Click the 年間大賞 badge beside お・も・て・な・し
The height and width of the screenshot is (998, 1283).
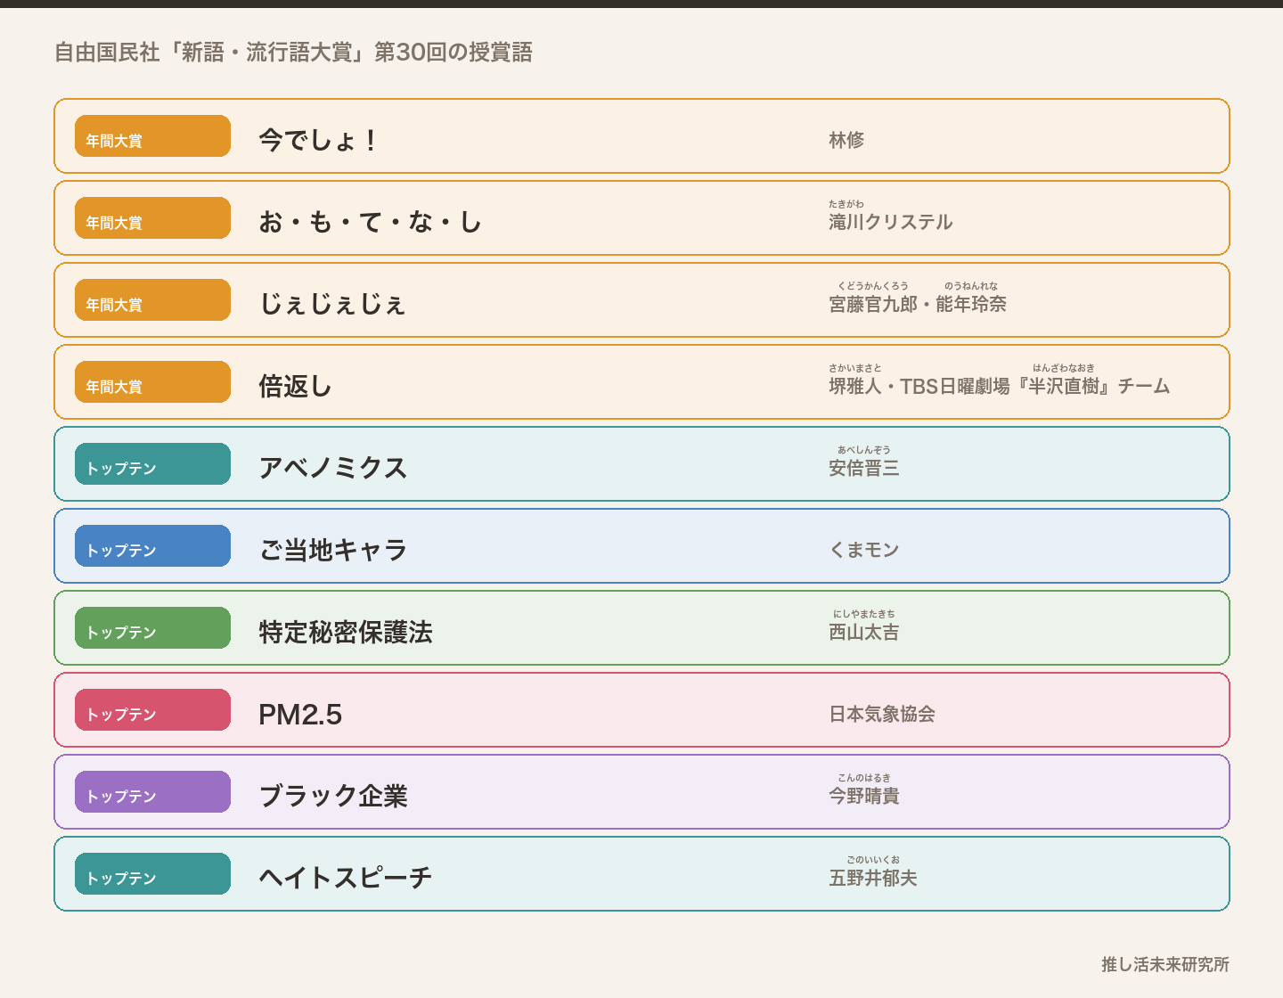(x=152, y=218)
